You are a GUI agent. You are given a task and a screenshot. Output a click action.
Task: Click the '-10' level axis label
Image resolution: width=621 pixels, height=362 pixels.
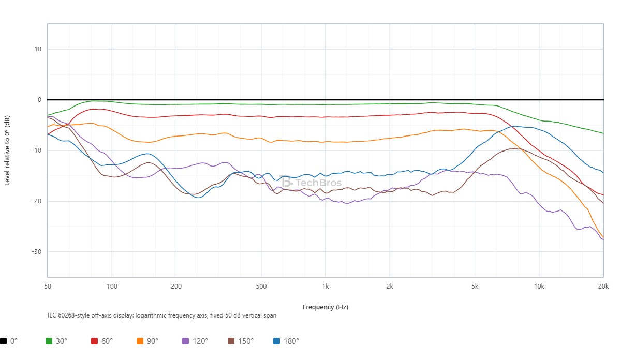[x=37, y=150]
